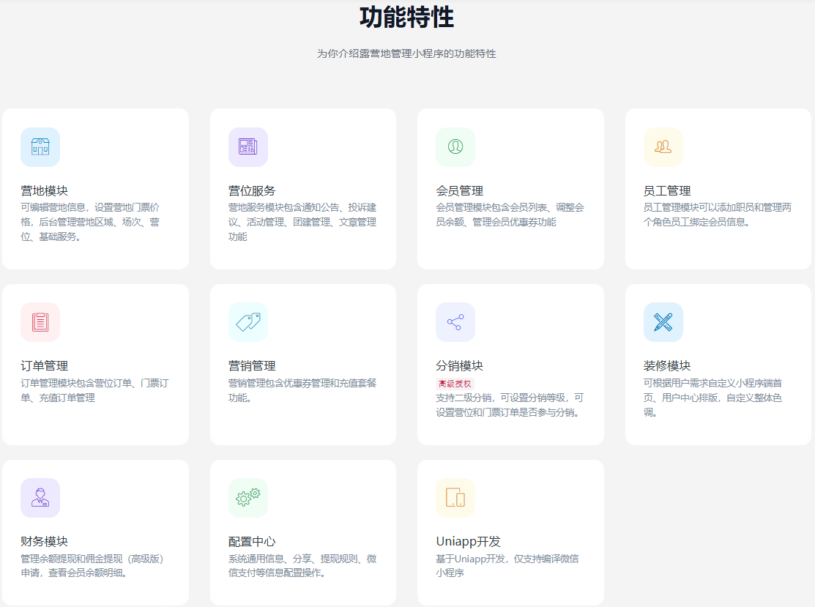Click the 营地模块 building icon
Viewport: 815px width, 607px height.
40,147
